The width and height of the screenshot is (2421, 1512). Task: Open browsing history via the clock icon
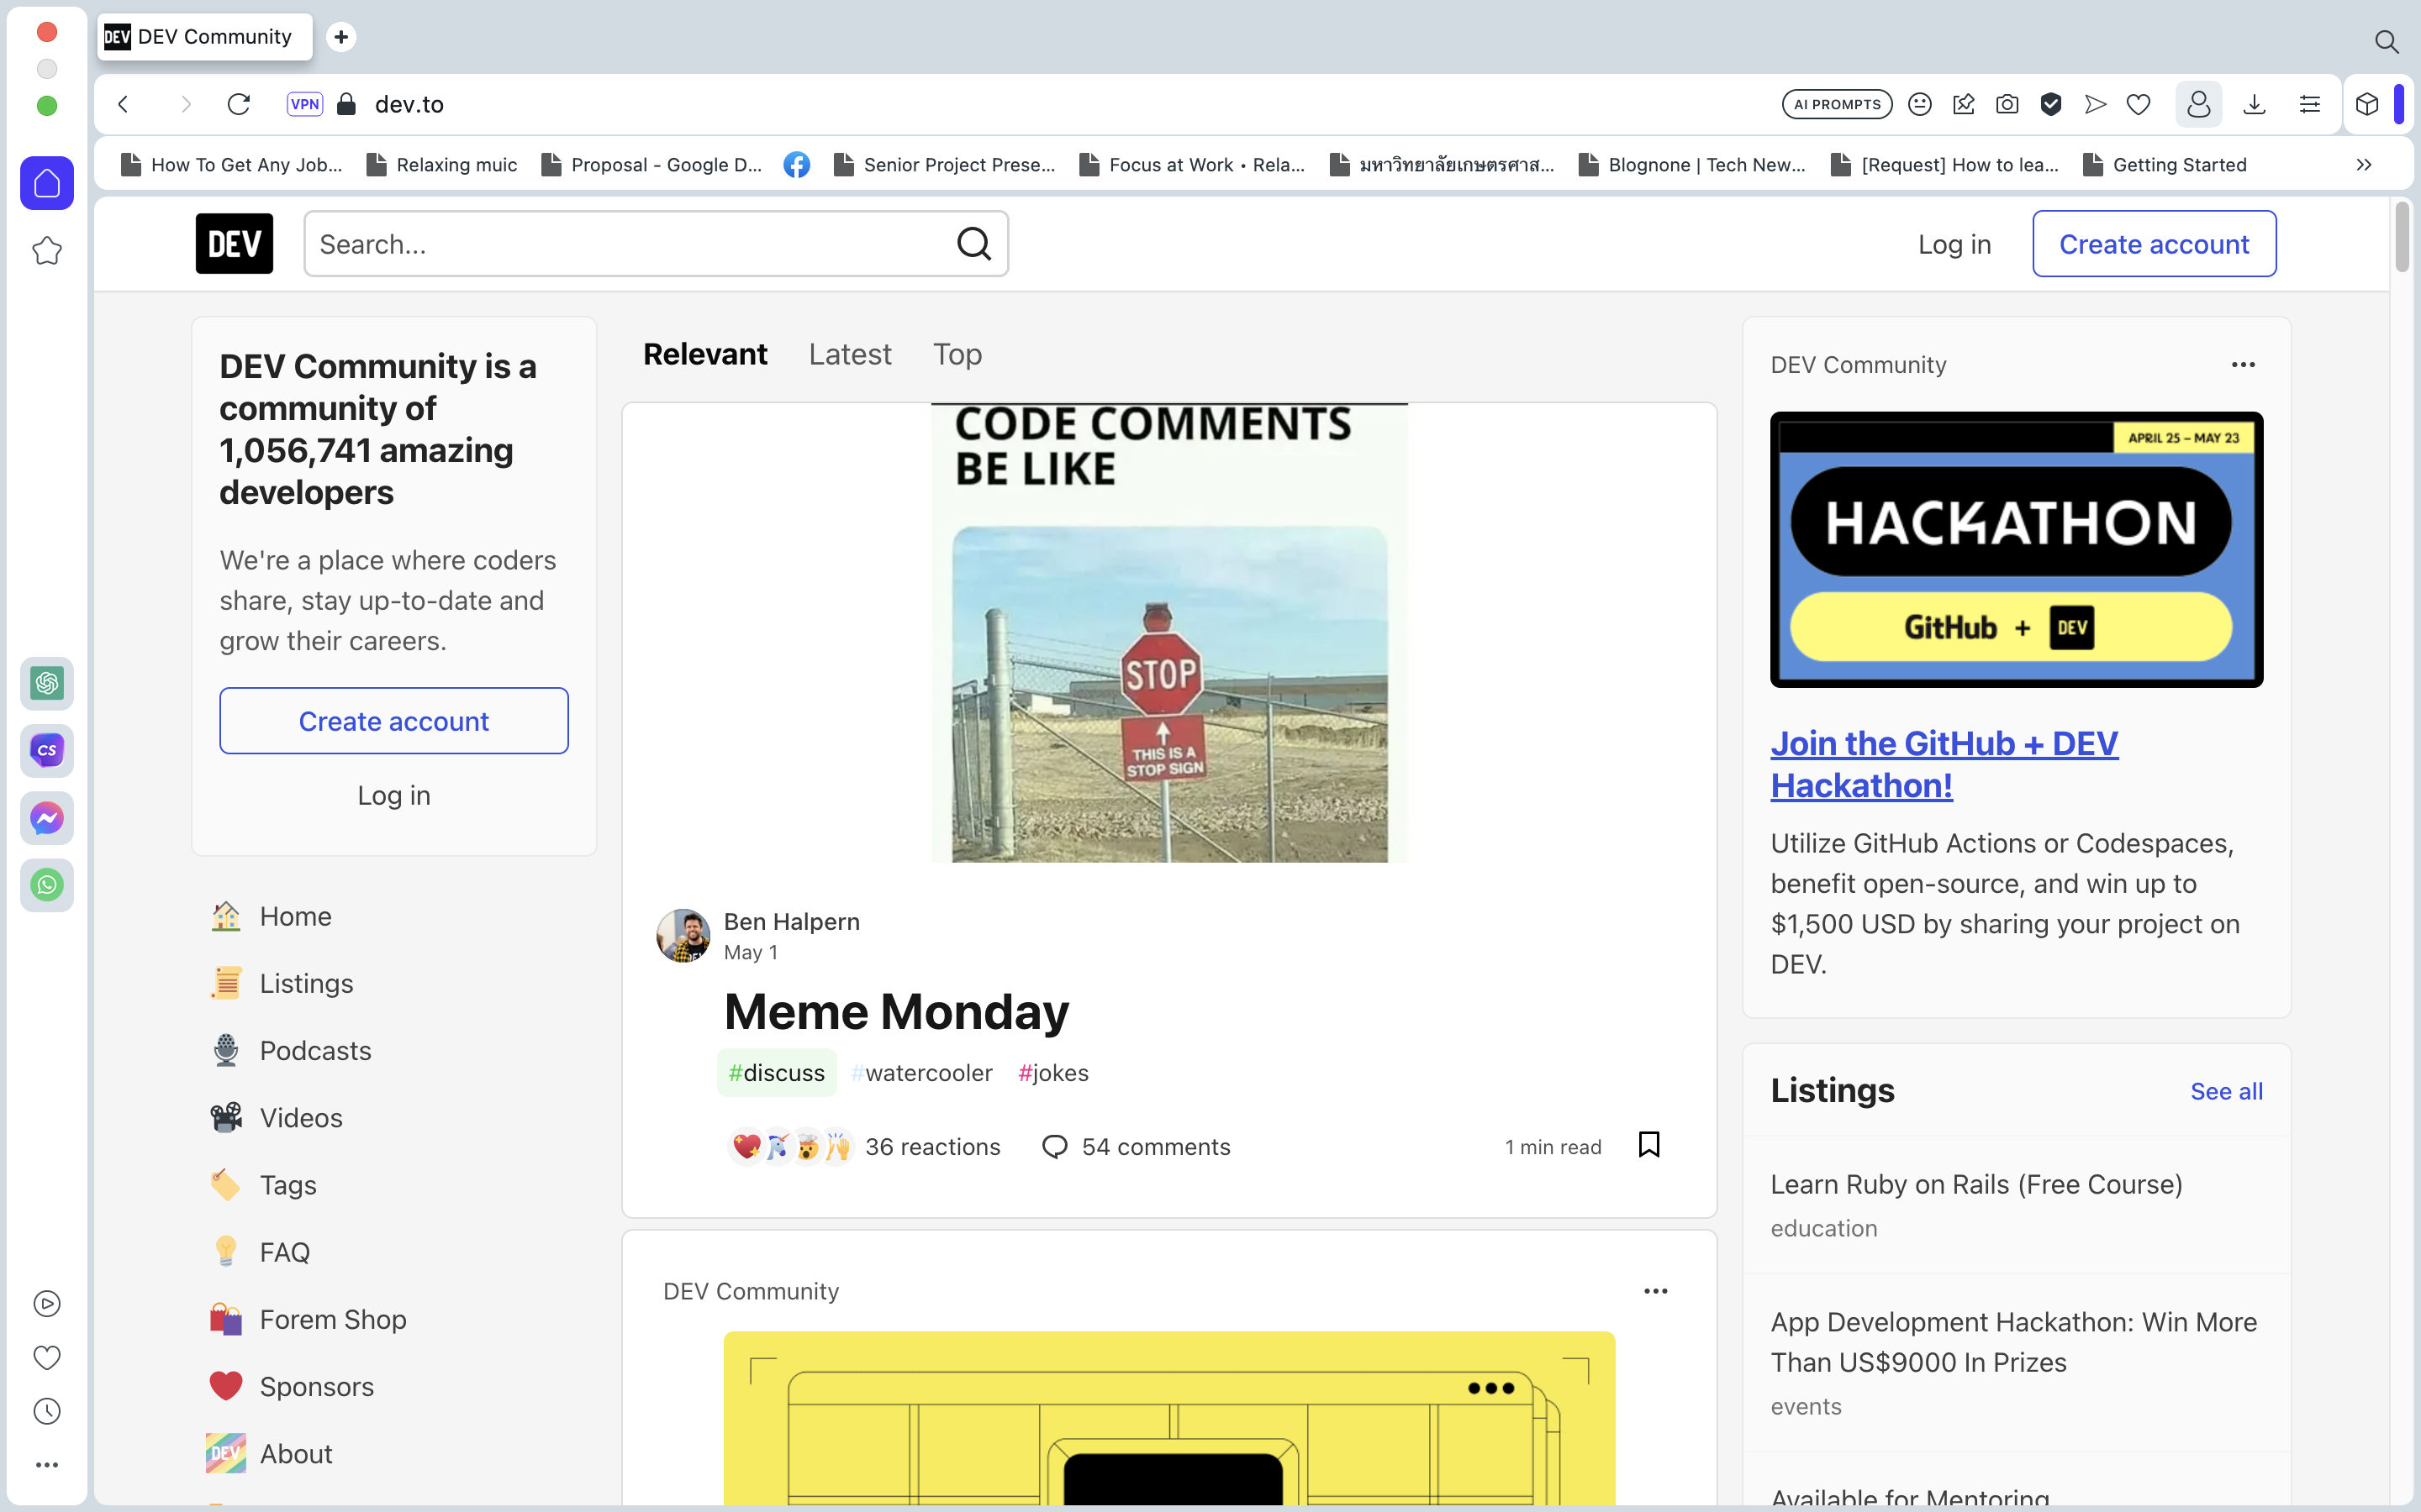(46, 1411)
